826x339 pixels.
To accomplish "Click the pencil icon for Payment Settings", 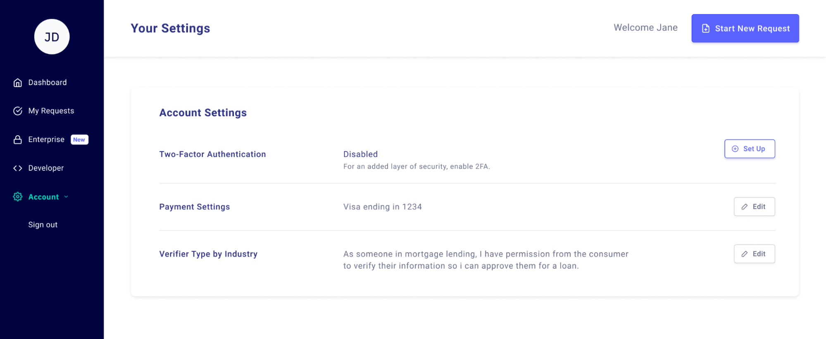I will [x=745, y=207].
